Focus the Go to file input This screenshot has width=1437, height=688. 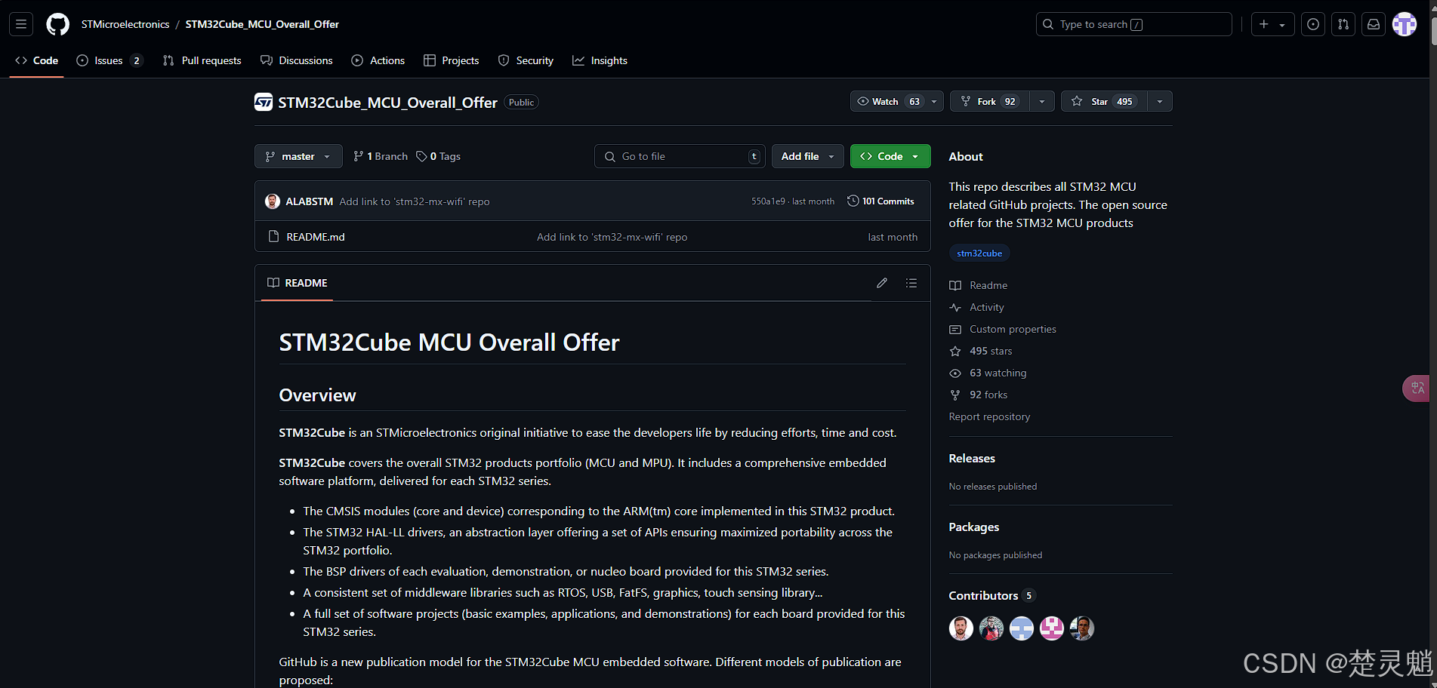coord(680,156)
